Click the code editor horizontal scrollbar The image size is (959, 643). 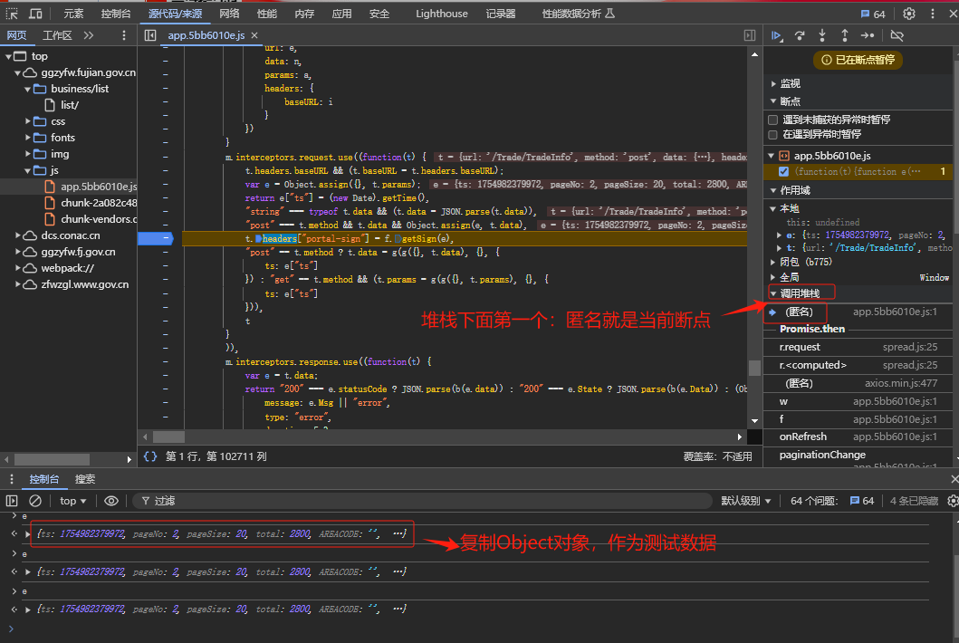pyautogui.click(x=168, y=437)
